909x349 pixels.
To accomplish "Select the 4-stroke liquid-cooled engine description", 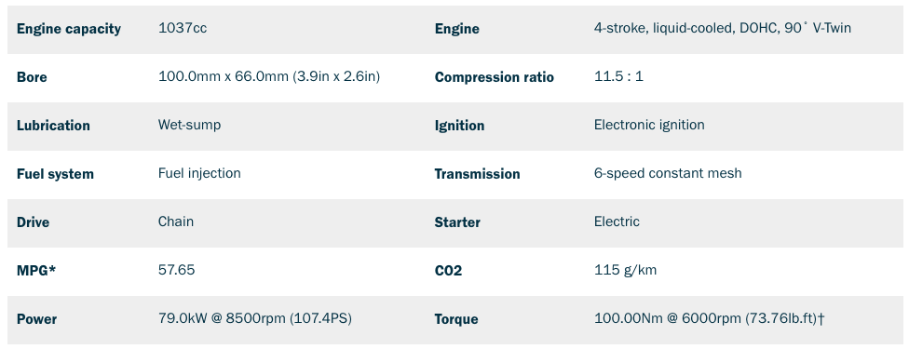I will coord(723,28).
